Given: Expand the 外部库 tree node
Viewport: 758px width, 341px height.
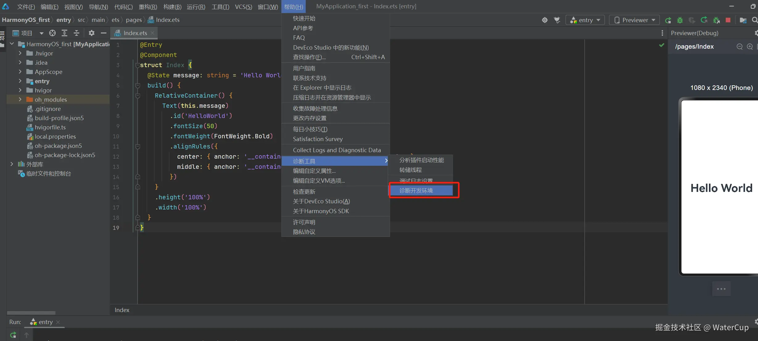Looking at the screenshot, I should (12, 164).
